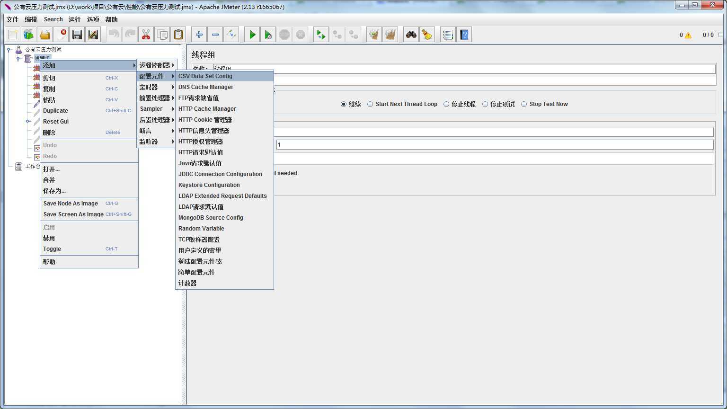Screen dimensions: 727x409
Task: Click the Open file folder icon
Action: coord(45,35)
